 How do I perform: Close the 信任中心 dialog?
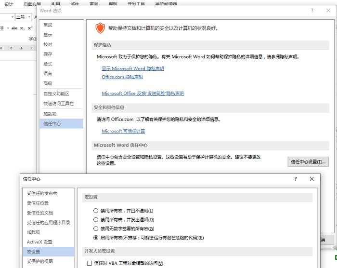[312, 179]
